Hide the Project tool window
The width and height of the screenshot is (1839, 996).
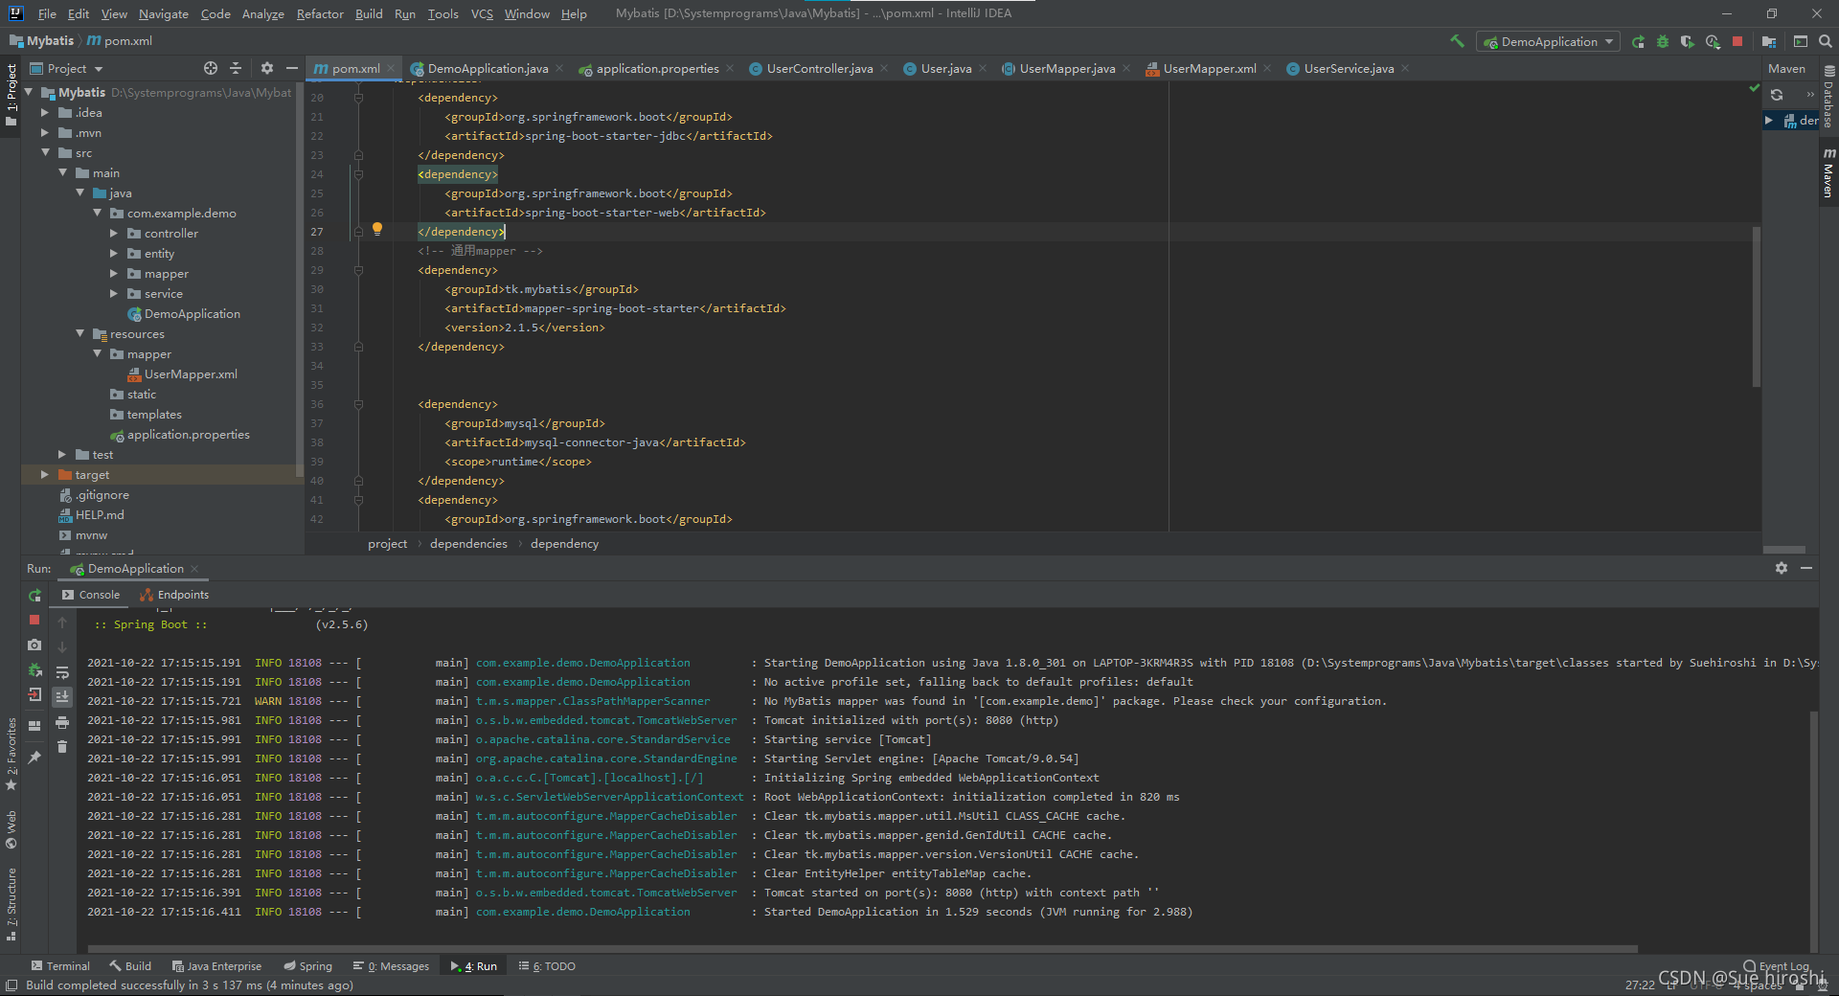(291, 68)
